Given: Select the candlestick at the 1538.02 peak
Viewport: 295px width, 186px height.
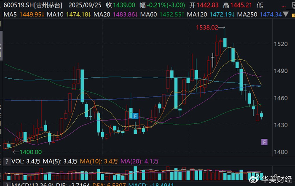Looking at the screenshot, I should click(225, 40).
